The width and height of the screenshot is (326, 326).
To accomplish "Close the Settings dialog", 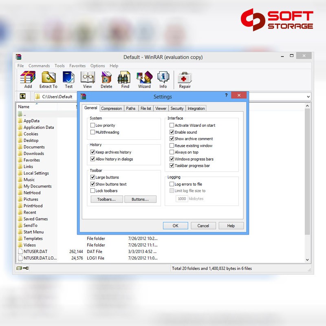I will (x=239, y=95).
